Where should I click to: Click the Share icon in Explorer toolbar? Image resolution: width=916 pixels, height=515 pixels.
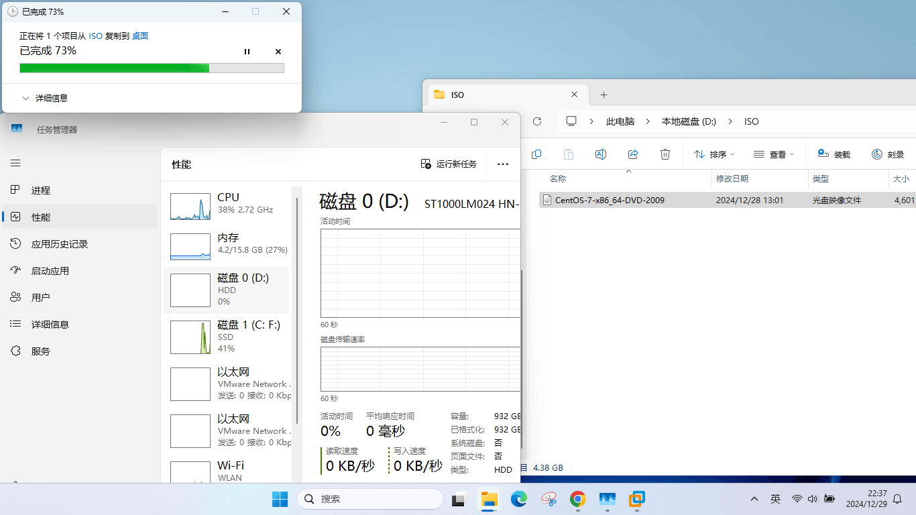coord(633,154)
